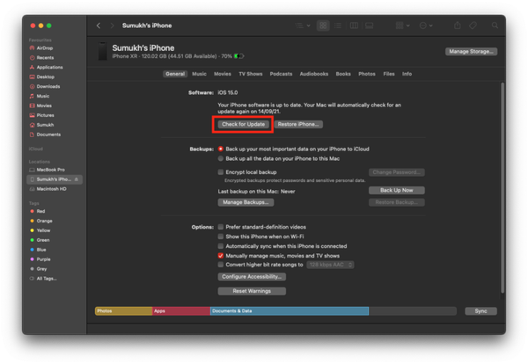Open the action menu ellipsis dropdown
The image size is (528, 364).
[426, 25]
